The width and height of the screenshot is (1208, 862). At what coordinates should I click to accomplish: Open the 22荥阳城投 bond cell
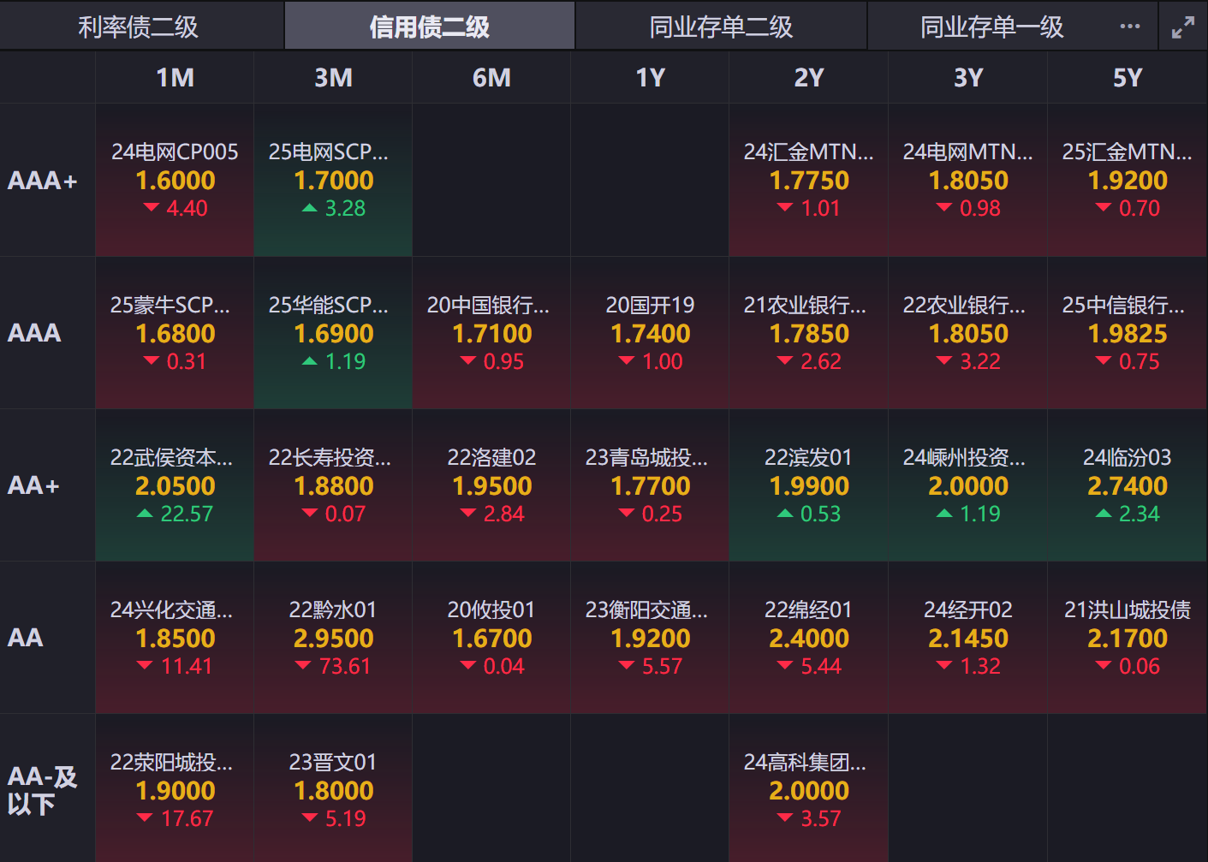coord(175,789)
